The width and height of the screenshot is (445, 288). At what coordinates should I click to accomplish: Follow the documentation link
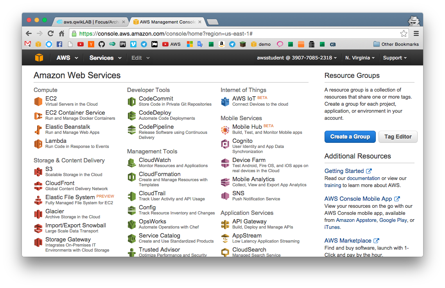coord(363,178)
